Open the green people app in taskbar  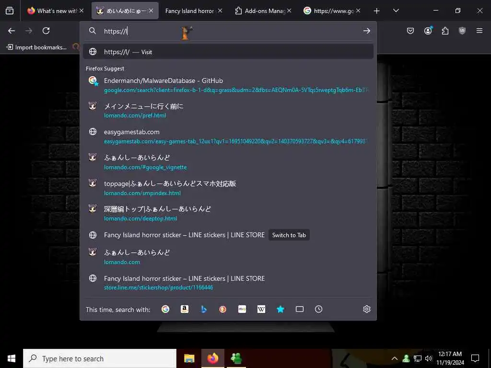click(236, 358)
